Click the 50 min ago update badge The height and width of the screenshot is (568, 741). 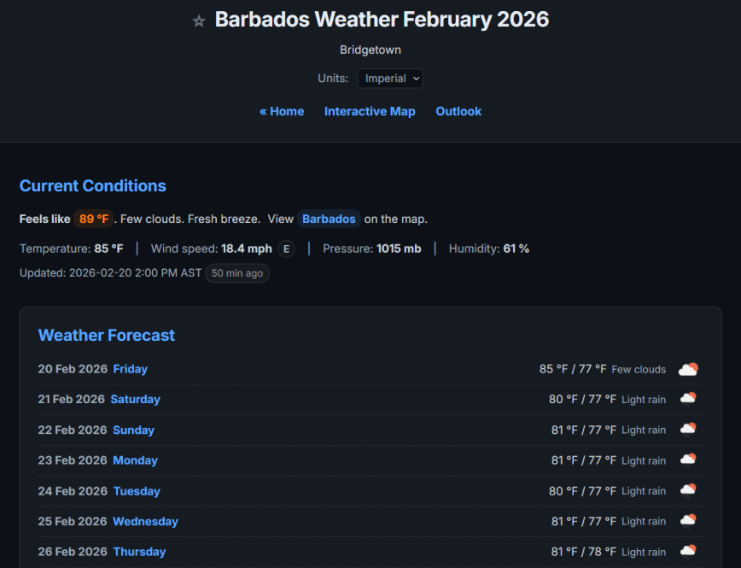(236, 272)
